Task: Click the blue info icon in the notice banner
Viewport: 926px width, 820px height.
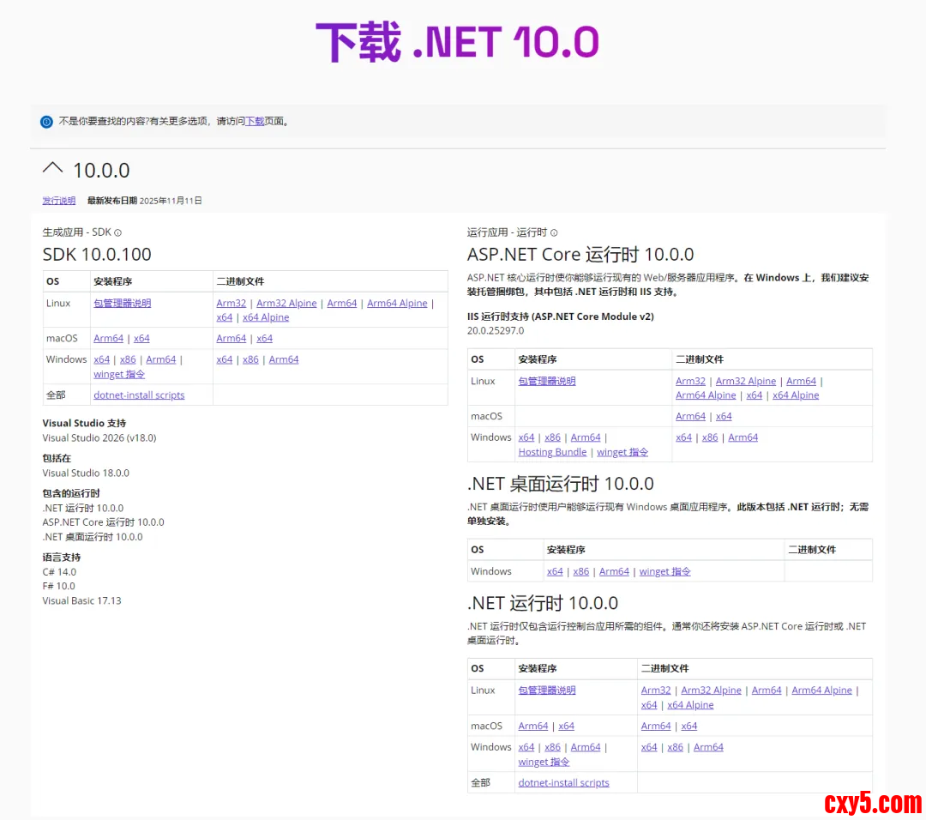Action: click(x=46, y=122)
